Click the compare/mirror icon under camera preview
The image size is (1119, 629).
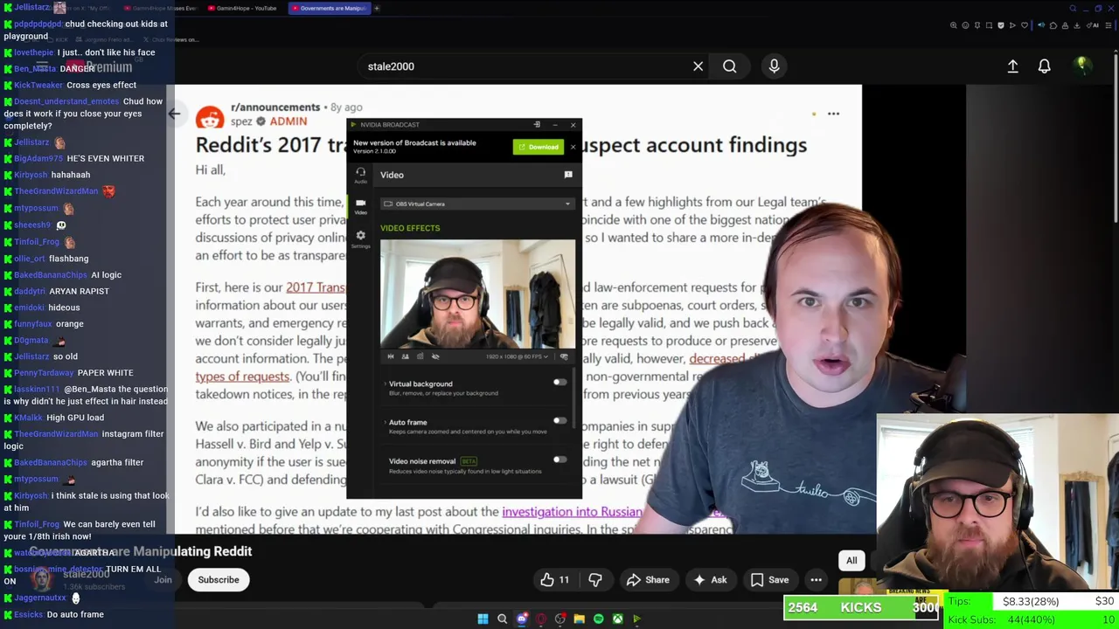coord(391,356)
